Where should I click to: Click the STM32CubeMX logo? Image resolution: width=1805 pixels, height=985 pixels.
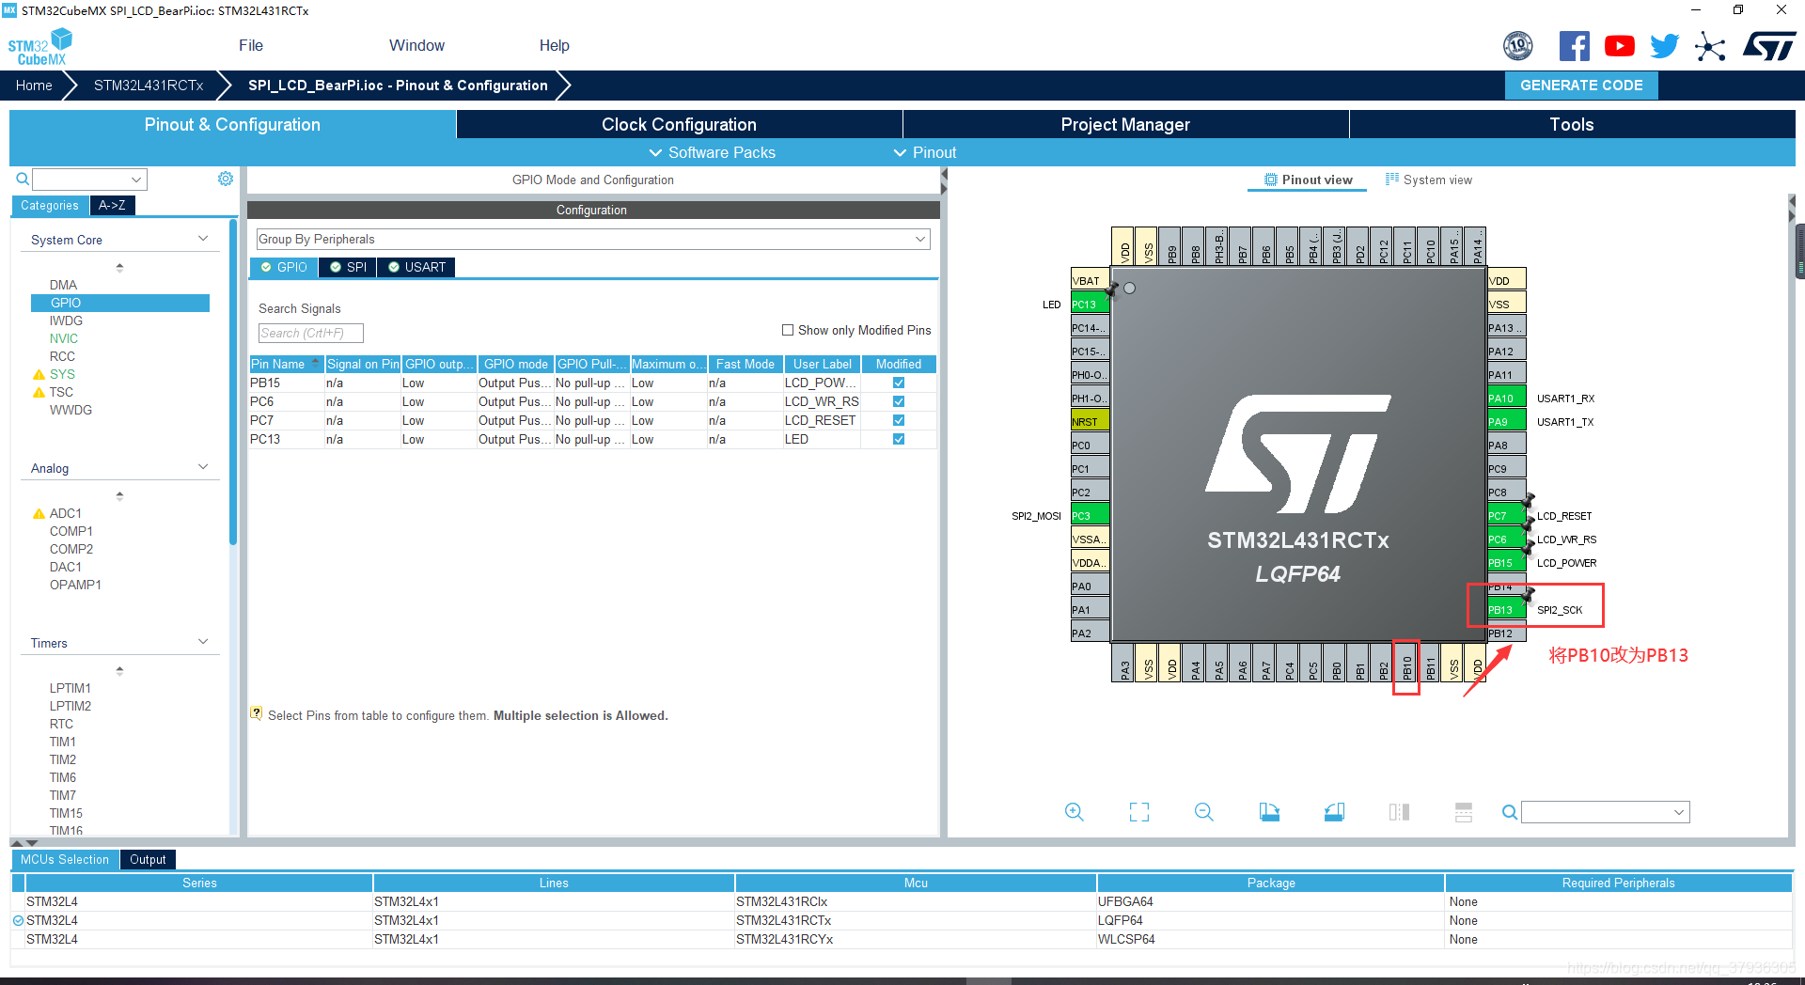click(39, 47)
